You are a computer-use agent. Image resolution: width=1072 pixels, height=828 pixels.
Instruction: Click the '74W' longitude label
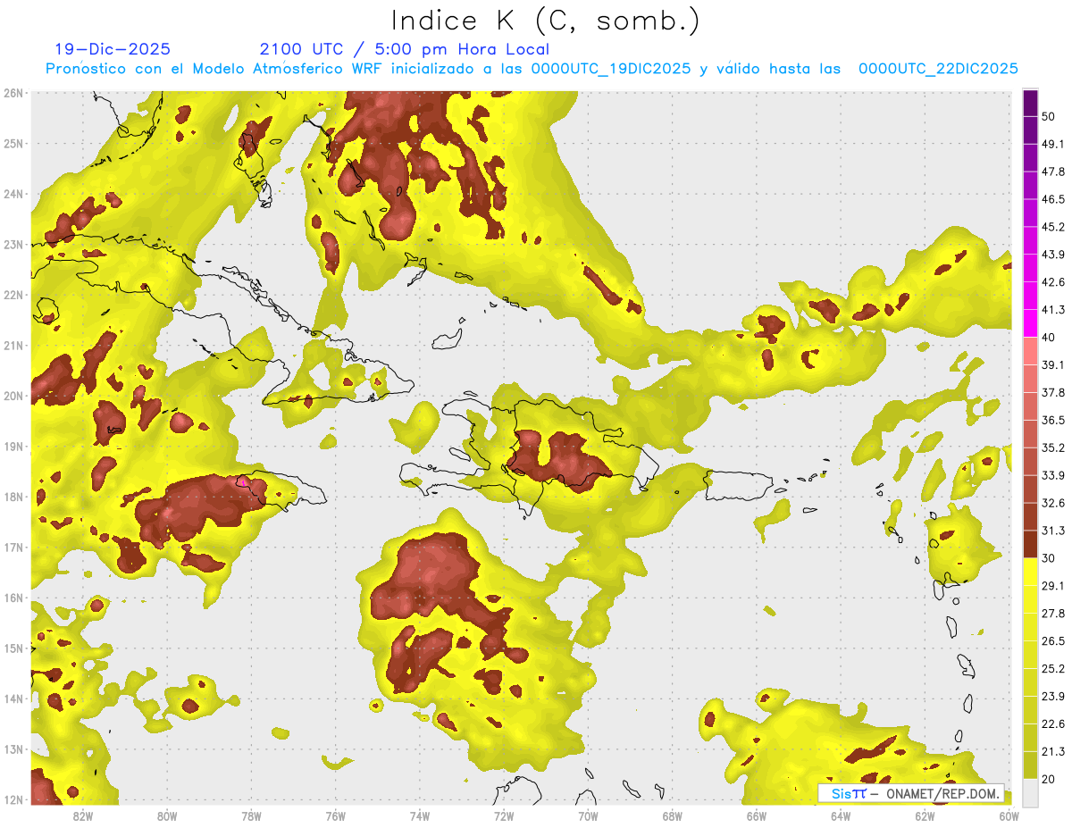pos(420,815)
